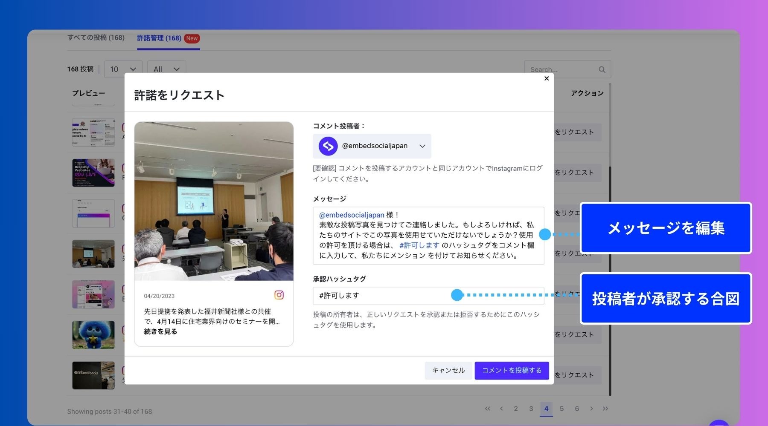Image resolution: width=768 pixels, height=426 pixels.
Task: Open the embedsocial dark logo thumbnail
Action: click(93, 375)
